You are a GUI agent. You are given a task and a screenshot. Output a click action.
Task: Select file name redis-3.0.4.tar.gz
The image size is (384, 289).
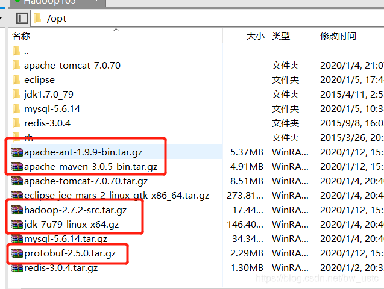click(x=61, y=268)
